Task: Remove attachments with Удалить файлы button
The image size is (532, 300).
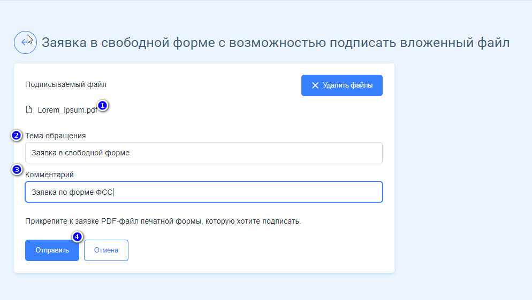Action: coord(341,85)
